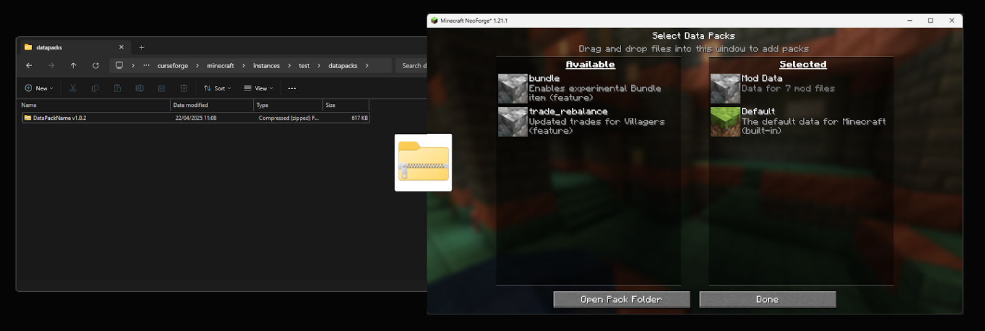Select the trade_rebalance data pack icon
This screenshot has height=331, width=985.
(513, 122)
